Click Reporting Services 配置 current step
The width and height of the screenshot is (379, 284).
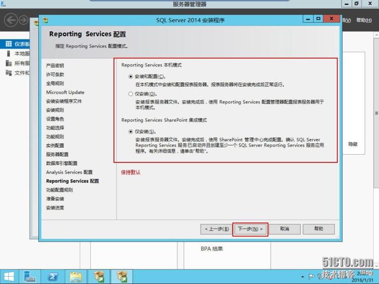(73, 181)
